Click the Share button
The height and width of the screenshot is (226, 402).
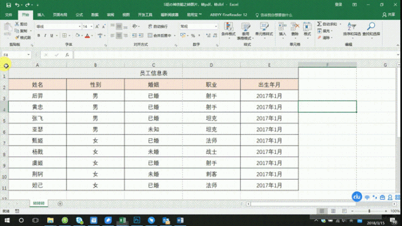[x=389, y=15]
